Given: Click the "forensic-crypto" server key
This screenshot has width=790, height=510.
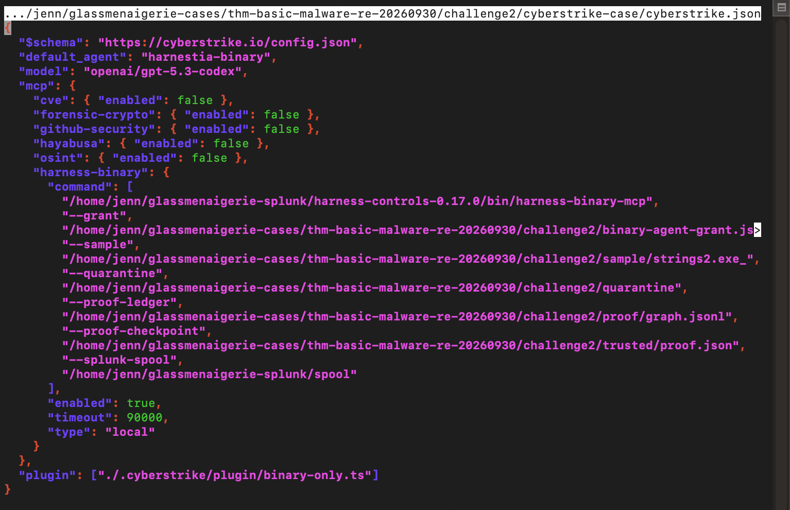Looking at the screenshot, I should [94, 114].
